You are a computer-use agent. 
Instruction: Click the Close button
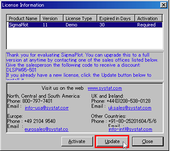pos(148,141)
